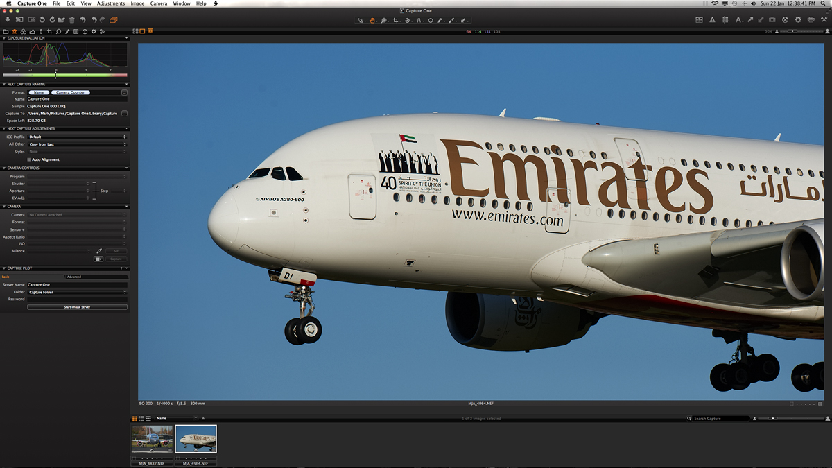Open the Library folder tool tab
This screenshot has width=832, height=468.
tap(6, 31)
